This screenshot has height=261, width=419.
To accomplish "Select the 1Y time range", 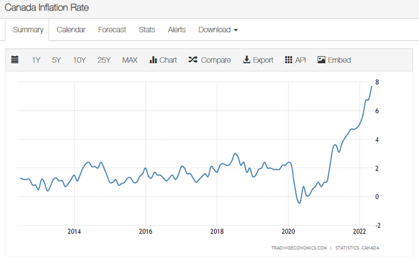I will (x=36, y=60).
